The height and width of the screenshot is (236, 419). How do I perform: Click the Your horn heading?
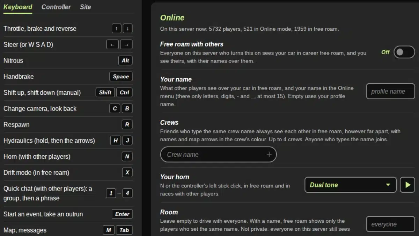tap(175, 177)
